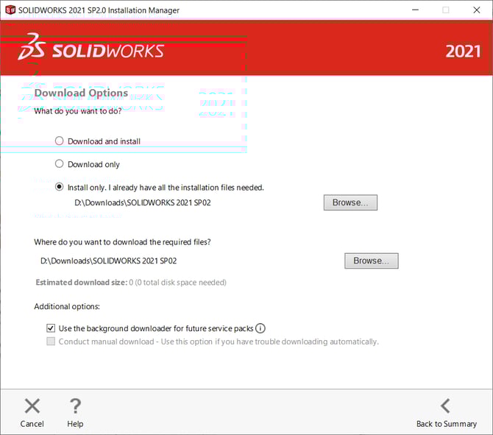Open Help via the question mark icon
This screenshot has width=493, height=435.
[74, 406]
